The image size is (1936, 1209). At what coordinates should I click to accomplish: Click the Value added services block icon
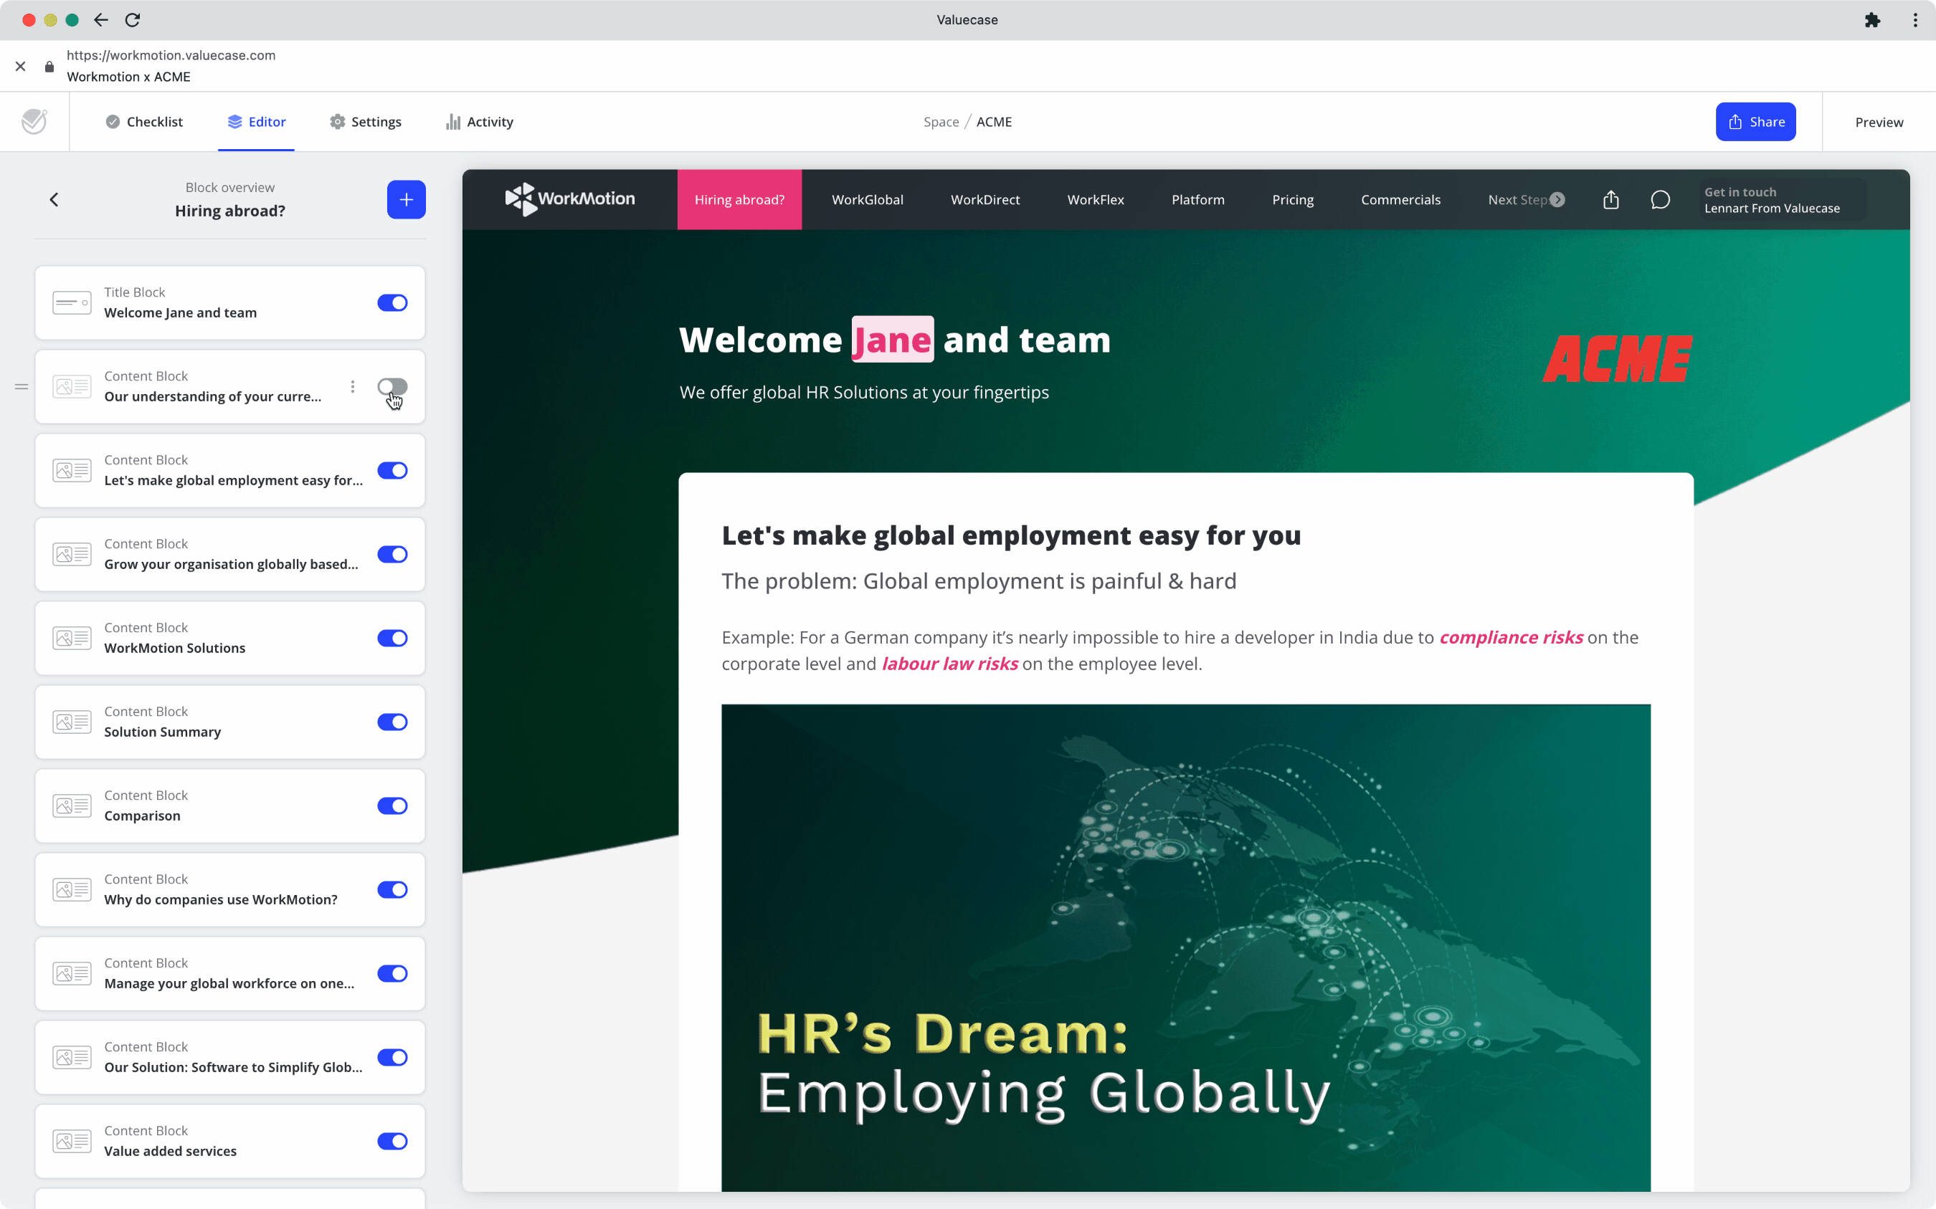point(72,1141)
